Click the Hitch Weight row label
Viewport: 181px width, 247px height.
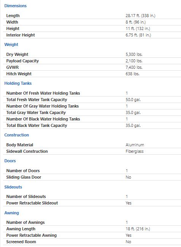coord(19,74)
